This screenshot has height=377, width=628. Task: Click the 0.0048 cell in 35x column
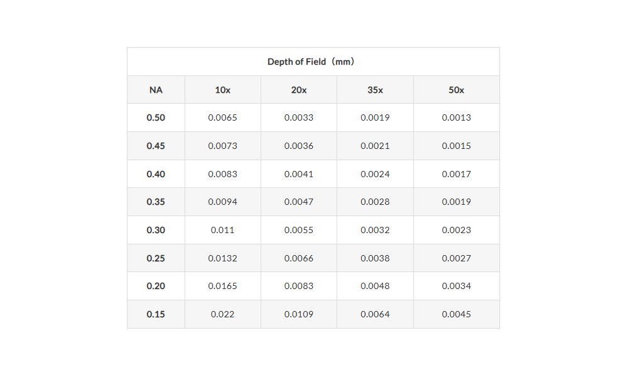coord(375,286)
